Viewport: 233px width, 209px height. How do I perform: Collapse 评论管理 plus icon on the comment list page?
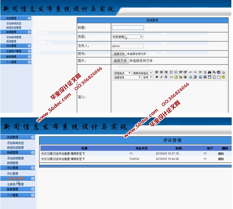point(33,168)
